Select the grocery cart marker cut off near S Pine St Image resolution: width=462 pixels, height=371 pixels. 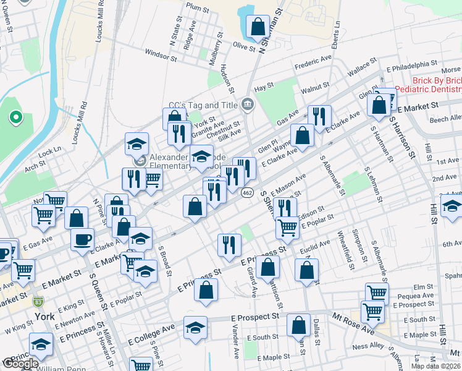141,364
